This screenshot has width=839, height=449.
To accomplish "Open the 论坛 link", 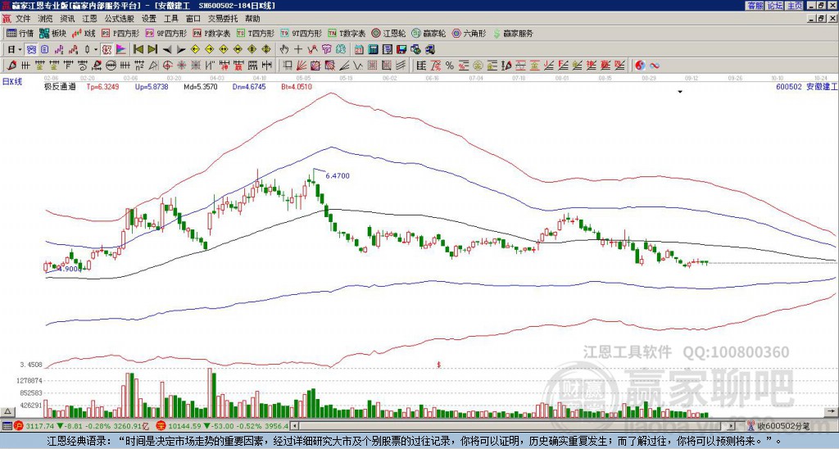I will point(774,5).
